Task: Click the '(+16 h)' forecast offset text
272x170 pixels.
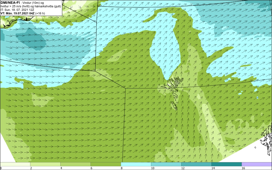Action: pos(40,13)
